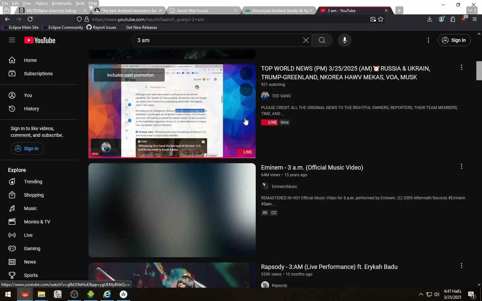Open more options for TOP WORLD NEWS video
This screenshot has height=301, width=482.
tap(461, 67)
